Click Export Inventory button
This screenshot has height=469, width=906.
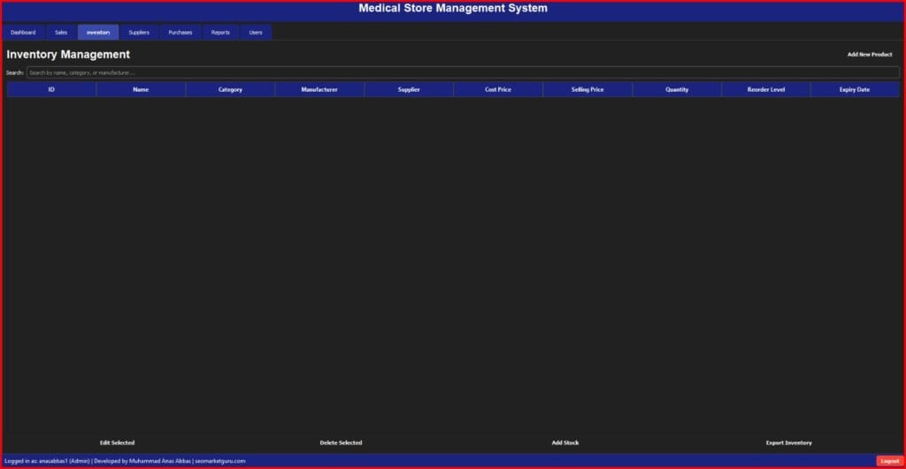pyautogui.click(x=788, y=443)
